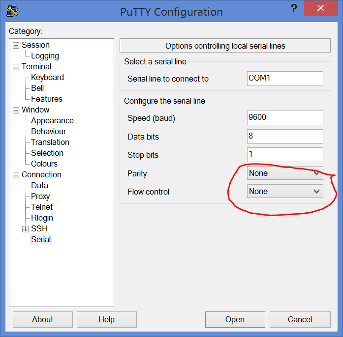Click the Speed (baud) input field
The height and width of the screenshot is (337, 343).
tap(285, 118)
